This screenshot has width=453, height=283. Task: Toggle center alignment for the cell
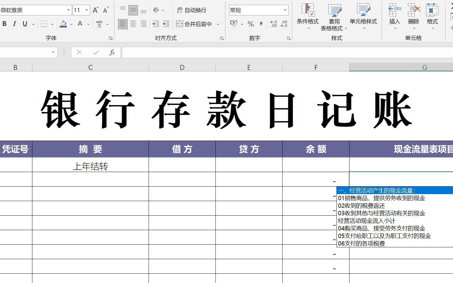133,24
